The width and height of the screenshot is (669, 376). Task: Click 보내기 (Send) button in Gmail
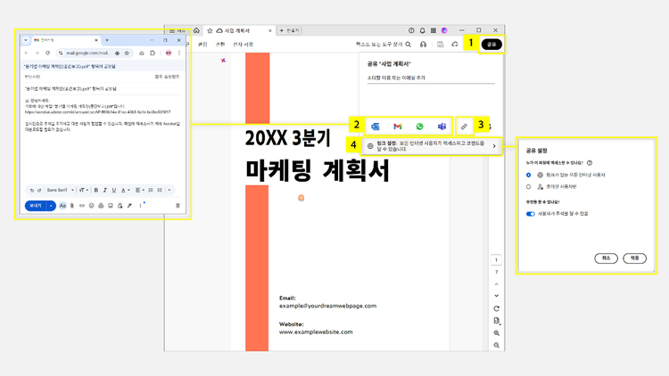37,206
